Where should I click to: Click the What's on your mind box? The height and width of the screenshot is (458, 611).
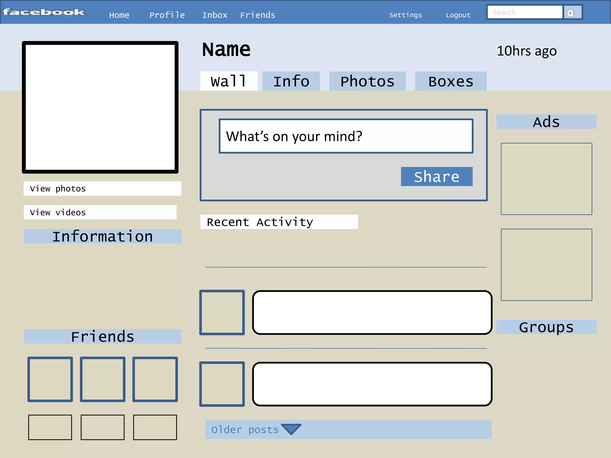346,136
